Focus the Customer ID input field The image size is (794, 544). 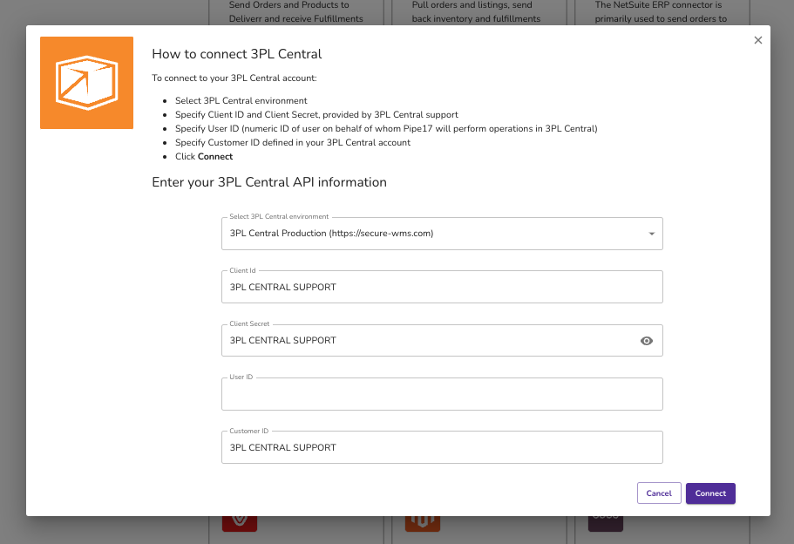coord(442,447)
